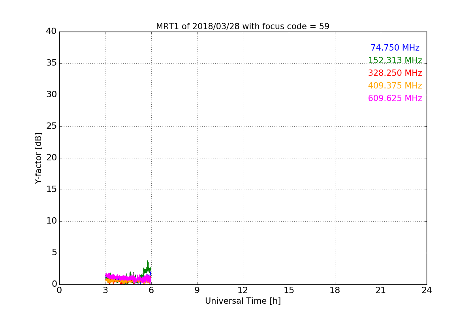
Task: Click y-axis tick label 20
Action: tap(51, 158)
